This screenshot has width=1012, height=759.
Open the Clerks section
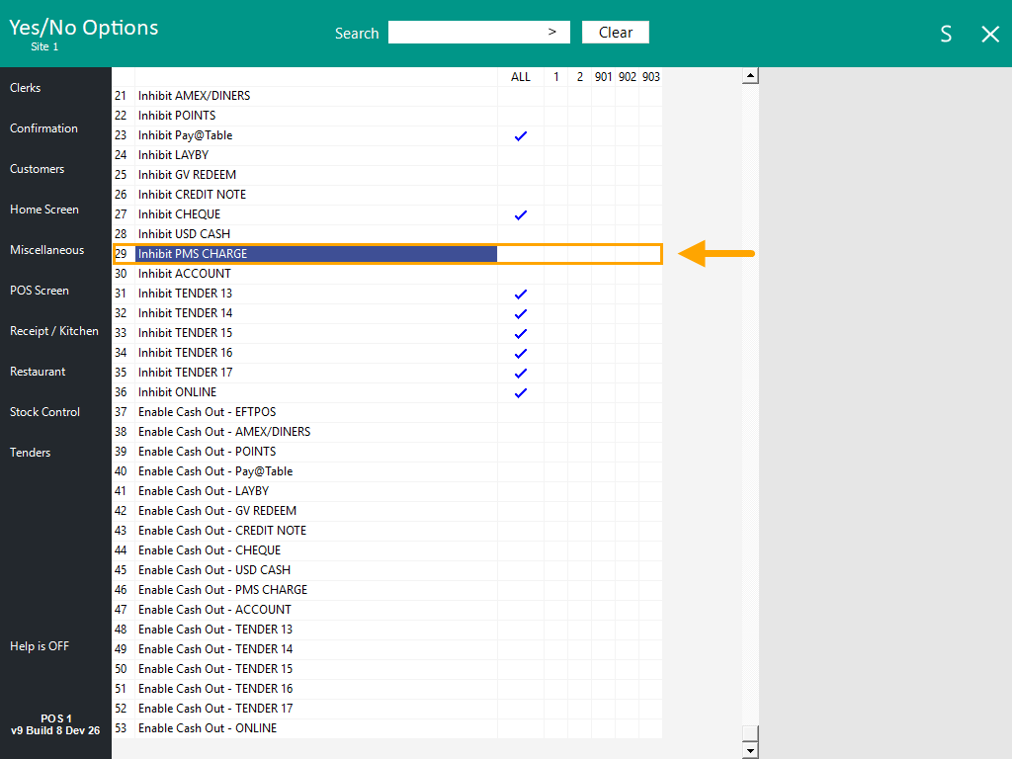point(25,88)
